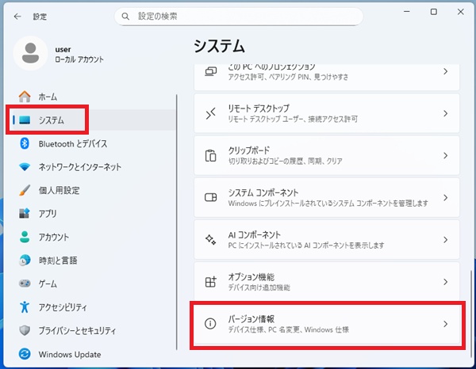476x369 pixels.
Task: Click the projection to this PC icon
Action: pos(211,71)
